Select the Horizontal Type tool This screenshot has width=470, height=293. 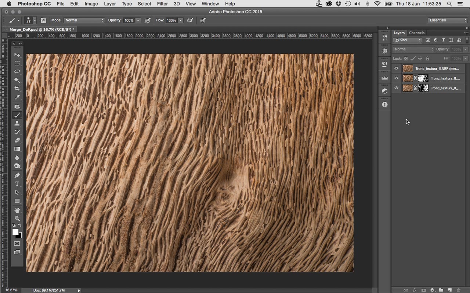click(x=17, y=184)
